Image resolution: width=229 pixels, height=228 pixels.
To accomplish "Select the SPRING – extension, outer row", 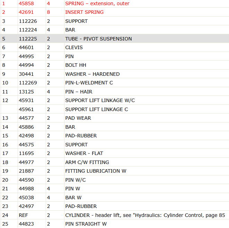I will pos(114,3).
